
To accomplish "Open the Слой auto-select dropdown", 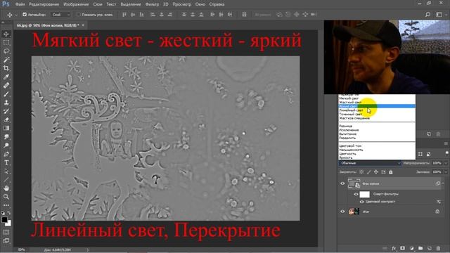I will point(61,14).
